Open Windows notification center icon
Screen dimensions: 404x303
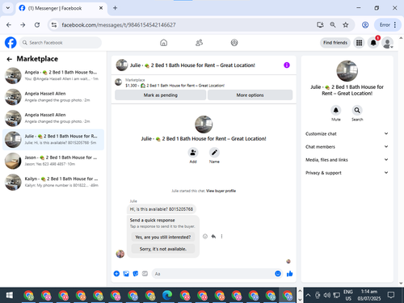pyautogui.click(x=391, y=295)
